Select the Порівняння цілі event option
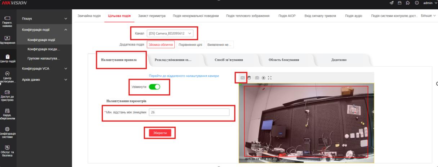Image resolution: width=438 pixels, height=167 pixels. click(x=191, y=45)
